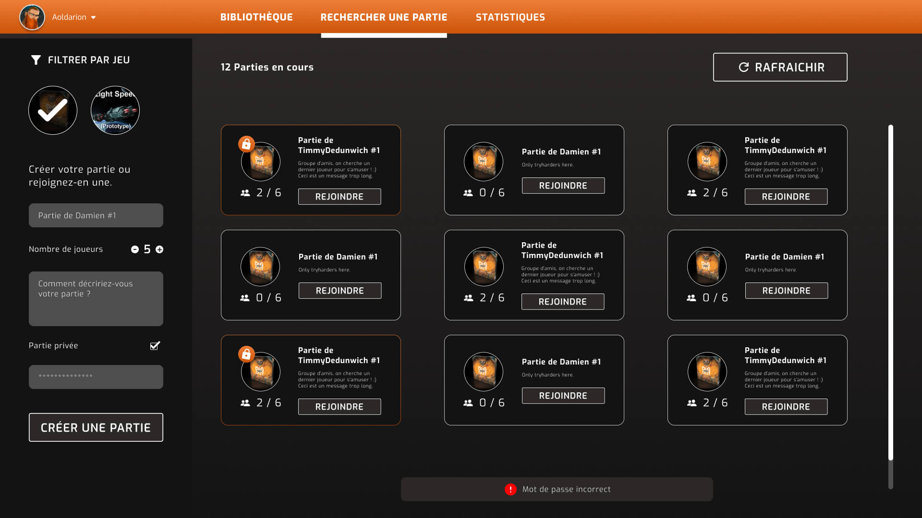Screen dimensions: 922x518
Task: Click the Rafraichir refresh button
Action: [780, 67]
